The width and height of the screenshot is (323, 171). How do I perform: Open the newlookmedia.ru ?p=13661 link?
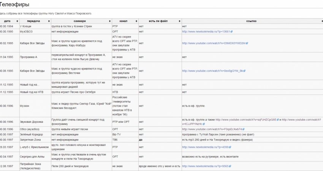(x=206, y=32)
